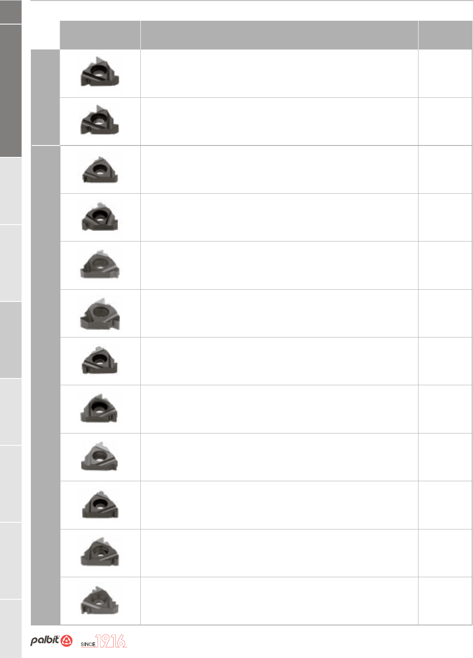Screen dimensions: 473x658
Task: Select the insert image in table row seven
Action: tap(100, 361)
